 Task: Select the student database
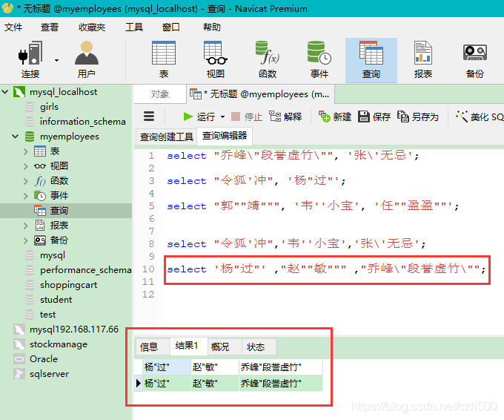(x=56, y=300)
